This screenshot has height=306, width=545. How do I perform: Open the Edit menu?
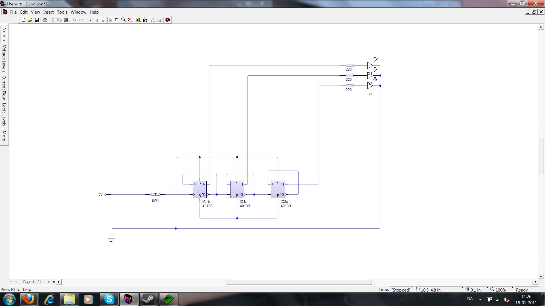(x=24, y=12)
